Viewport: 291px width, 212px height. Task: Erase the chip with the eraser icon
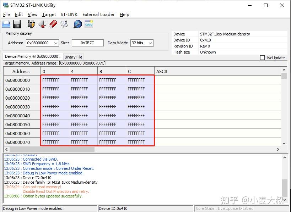54,23
